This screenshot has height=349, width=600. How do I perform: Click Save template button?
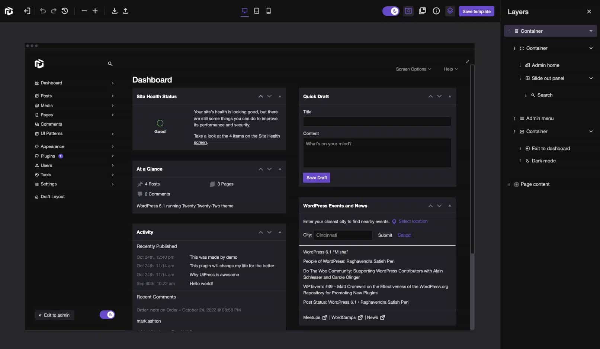pos(477,12)
